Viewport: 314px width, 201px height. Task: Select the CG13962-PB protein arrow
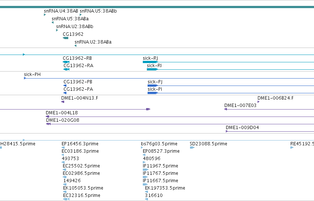coord(65,86)
